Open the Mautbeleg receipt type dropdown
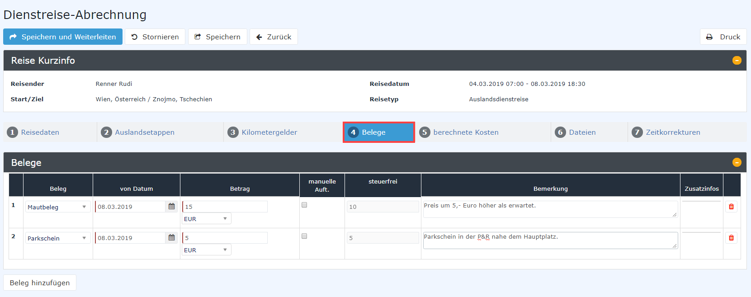Image resolution: width=751 pixels, height=297 pixels. [x=58, y=207]
